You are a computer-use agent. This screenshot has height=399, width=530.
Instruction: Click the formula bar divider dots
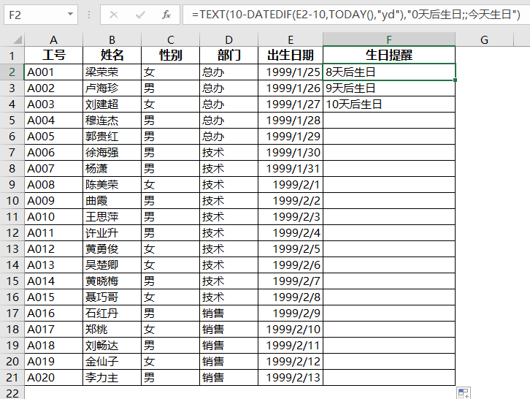coord(89,15)
